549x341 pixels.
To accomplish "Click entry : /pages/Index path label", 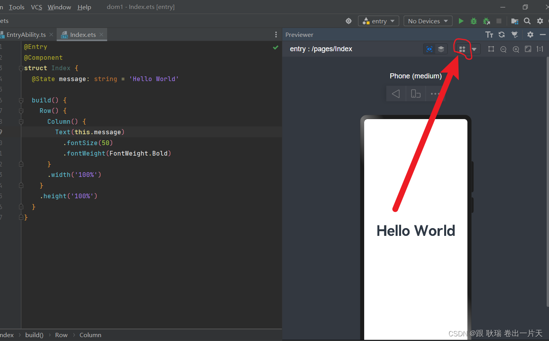I will [x=321, y=49].
